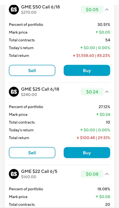
Task: Collapse the GME $25 Call 6/18 section
Action: pyautogui.click(x=107, y=92)
